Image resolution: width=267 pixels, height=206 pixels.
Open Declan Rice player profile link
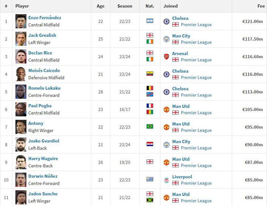[40, 53]
